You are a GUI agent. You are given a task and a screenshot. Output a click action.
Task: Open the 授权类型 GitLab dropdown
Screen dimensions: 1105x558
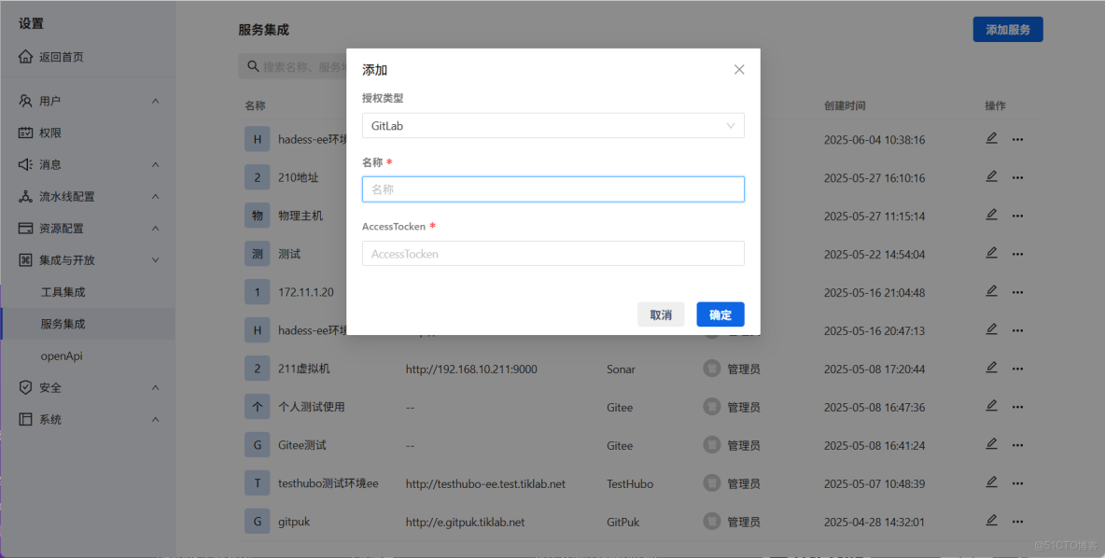(x=552, y=125)
